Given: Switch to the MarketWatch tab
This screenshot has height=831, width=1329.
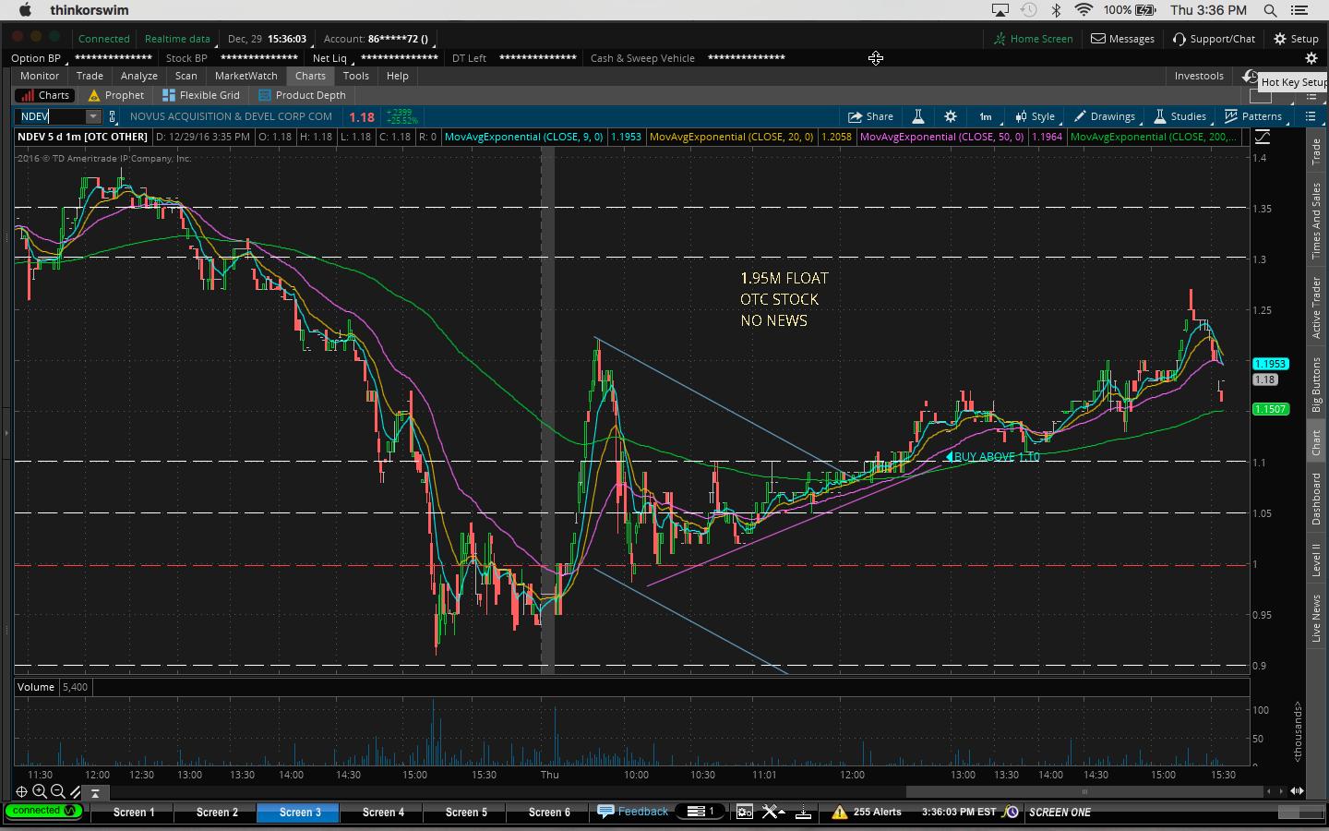Looking at the screenshot, I should point(246,76).
